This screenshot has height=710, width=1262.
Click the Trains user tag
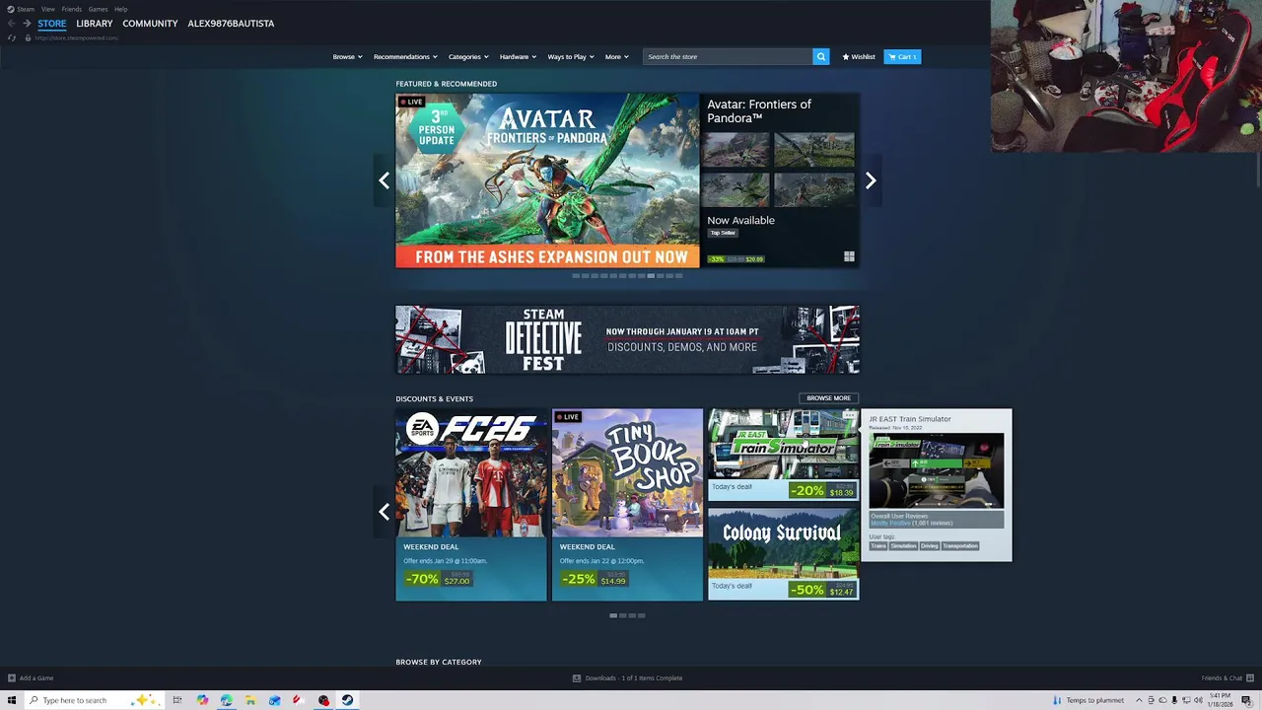click(x=878, y=545)
